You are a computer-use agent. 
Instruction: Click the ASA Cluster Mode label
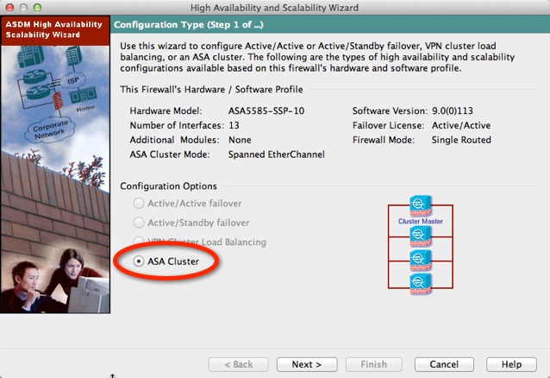(170, 154)
